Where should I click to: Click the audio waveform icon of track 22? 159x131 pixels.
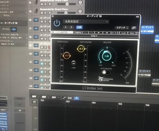point(36,70)
